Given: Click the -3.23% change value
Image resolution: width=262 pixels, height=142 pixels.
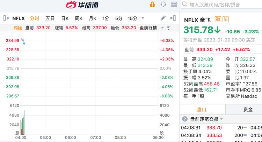Looking at the screenshot, I should (x=250, y=32).
